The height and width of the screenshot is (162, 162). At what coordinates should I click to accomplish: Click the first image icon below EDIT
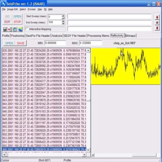5,29
